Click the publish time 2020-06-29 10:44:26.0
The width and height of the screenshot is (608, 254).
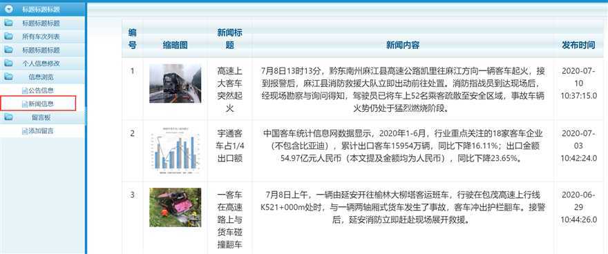pyautogui.click(x=578, y=207)
